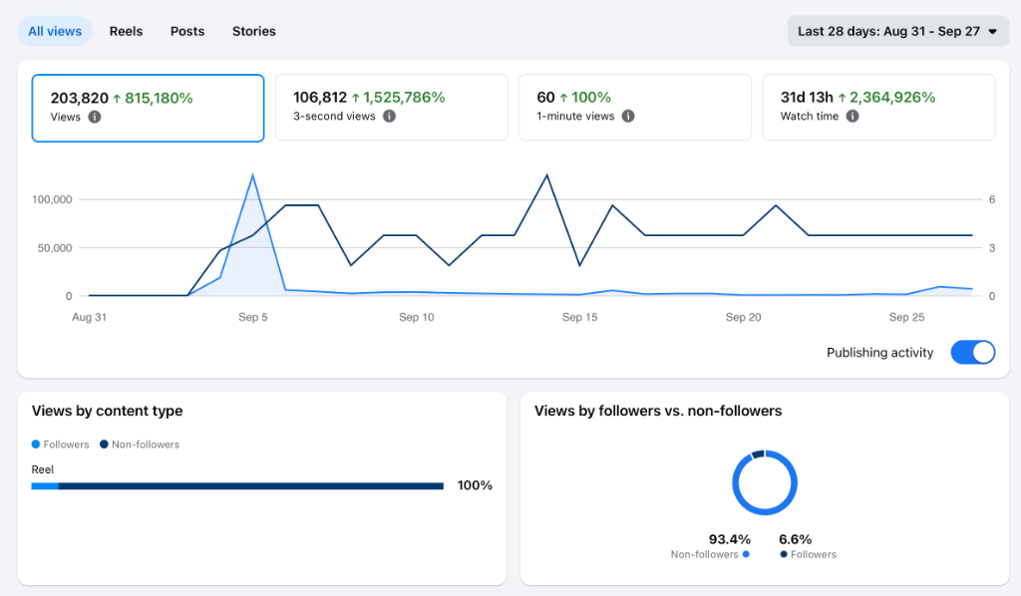Click the caret in date range selector
Viewport: 1021px width, 596px height.
993,31
